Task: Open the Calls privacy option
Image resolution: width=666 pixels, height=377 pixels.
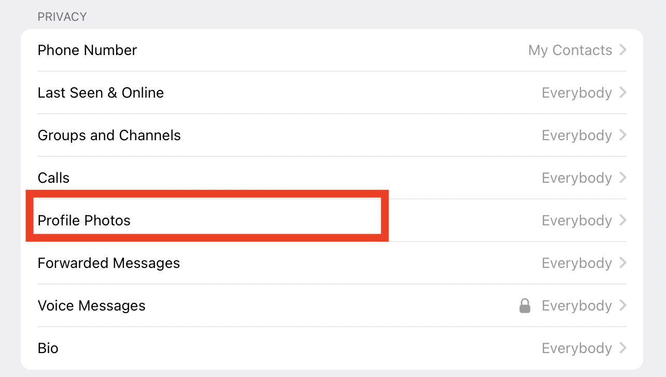Action: 332,178
